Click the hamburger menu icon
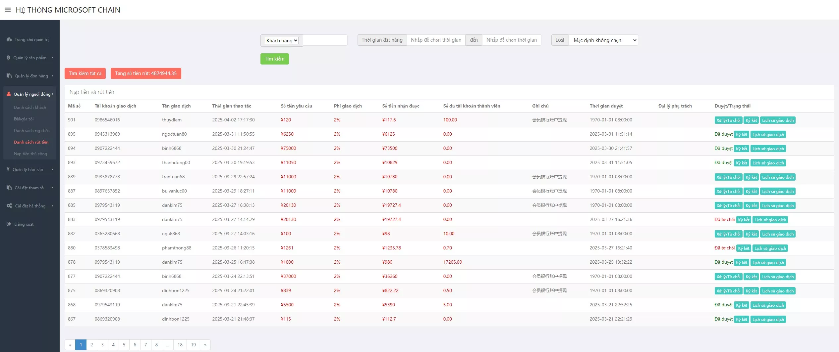The width and height of the screenshot is (839, 352). pos(8,10)
